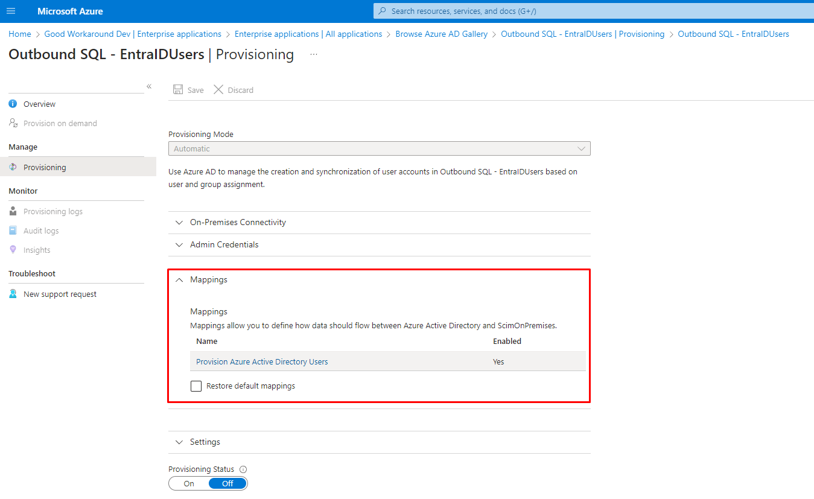Check the Restore default mappings checkbox

[196, 386]
